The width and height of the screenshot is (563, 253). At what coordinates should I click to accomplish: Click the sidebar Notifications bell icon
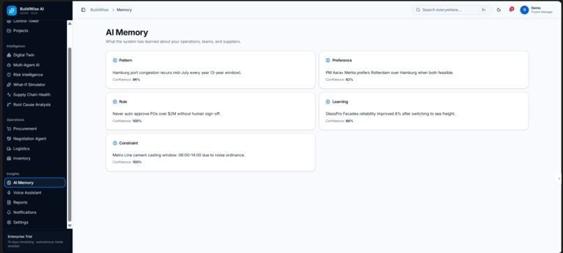(x=9, y=212)
